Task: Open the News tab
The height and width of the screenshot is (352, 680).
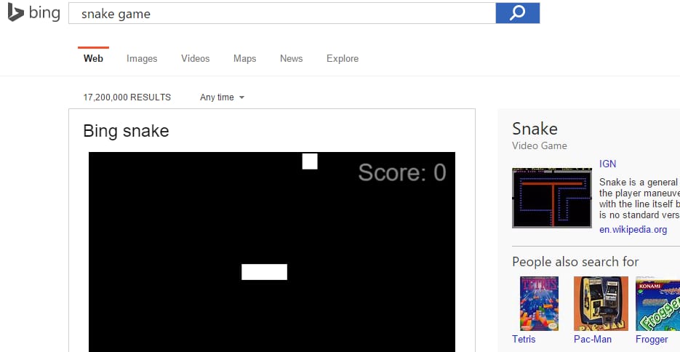Action: [291, 58]
